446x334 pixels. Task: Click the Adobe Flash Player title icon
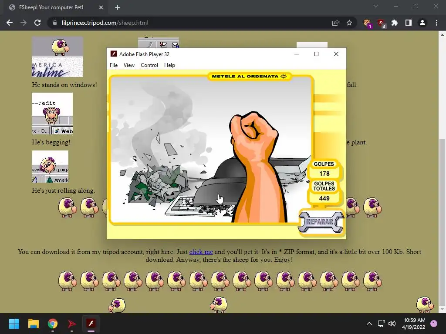tap(114, 54)
